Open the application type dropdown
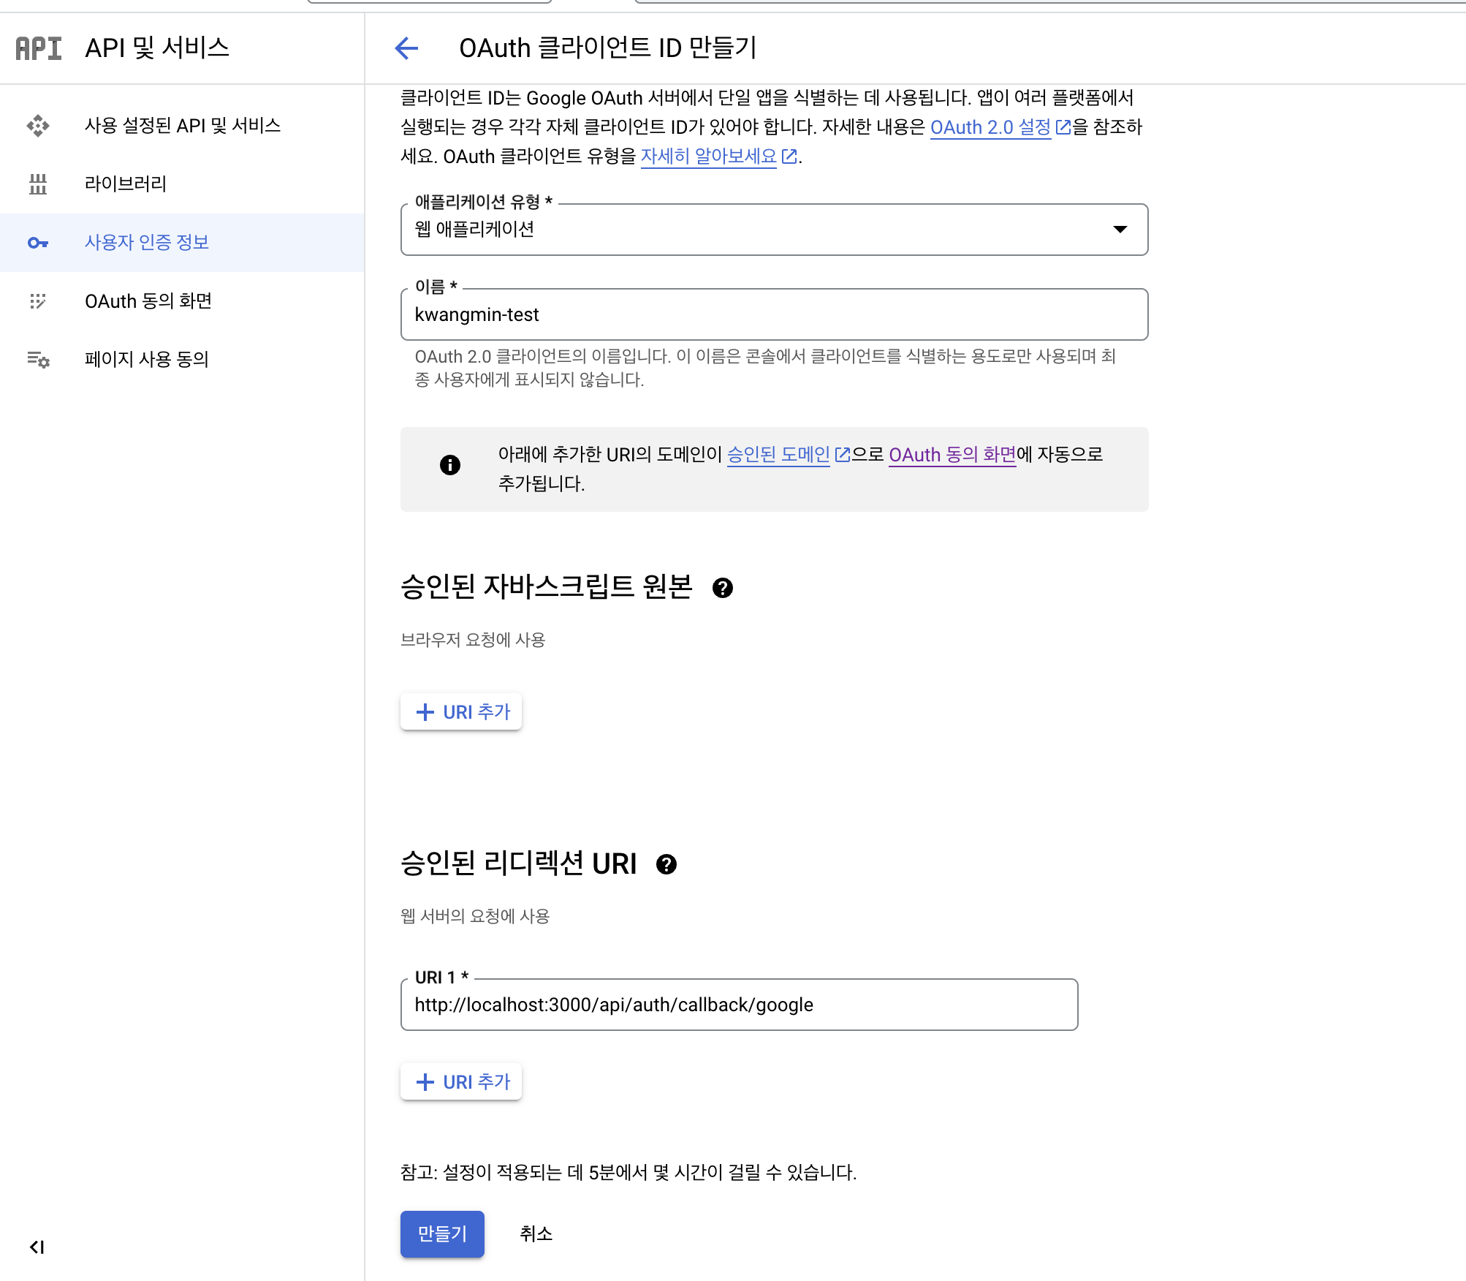 click(773, 230)
